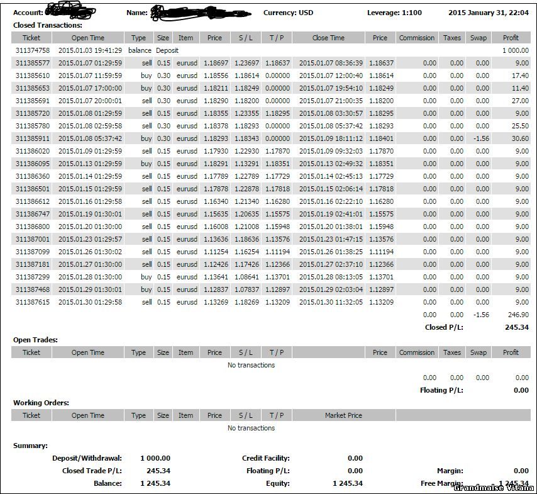The image size is (537, 494).
Task: Select open price 1.13269
Action: [216, 302]
